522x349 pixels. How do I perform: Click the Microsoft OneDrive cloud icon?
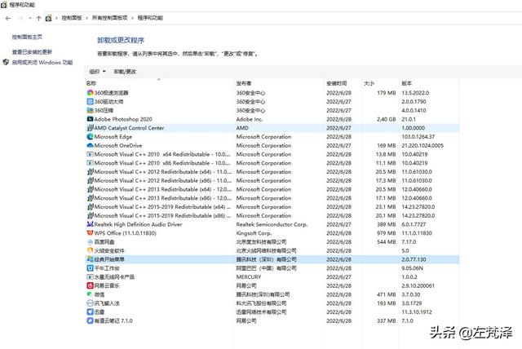pyautogui.click(x=90, y=145)
